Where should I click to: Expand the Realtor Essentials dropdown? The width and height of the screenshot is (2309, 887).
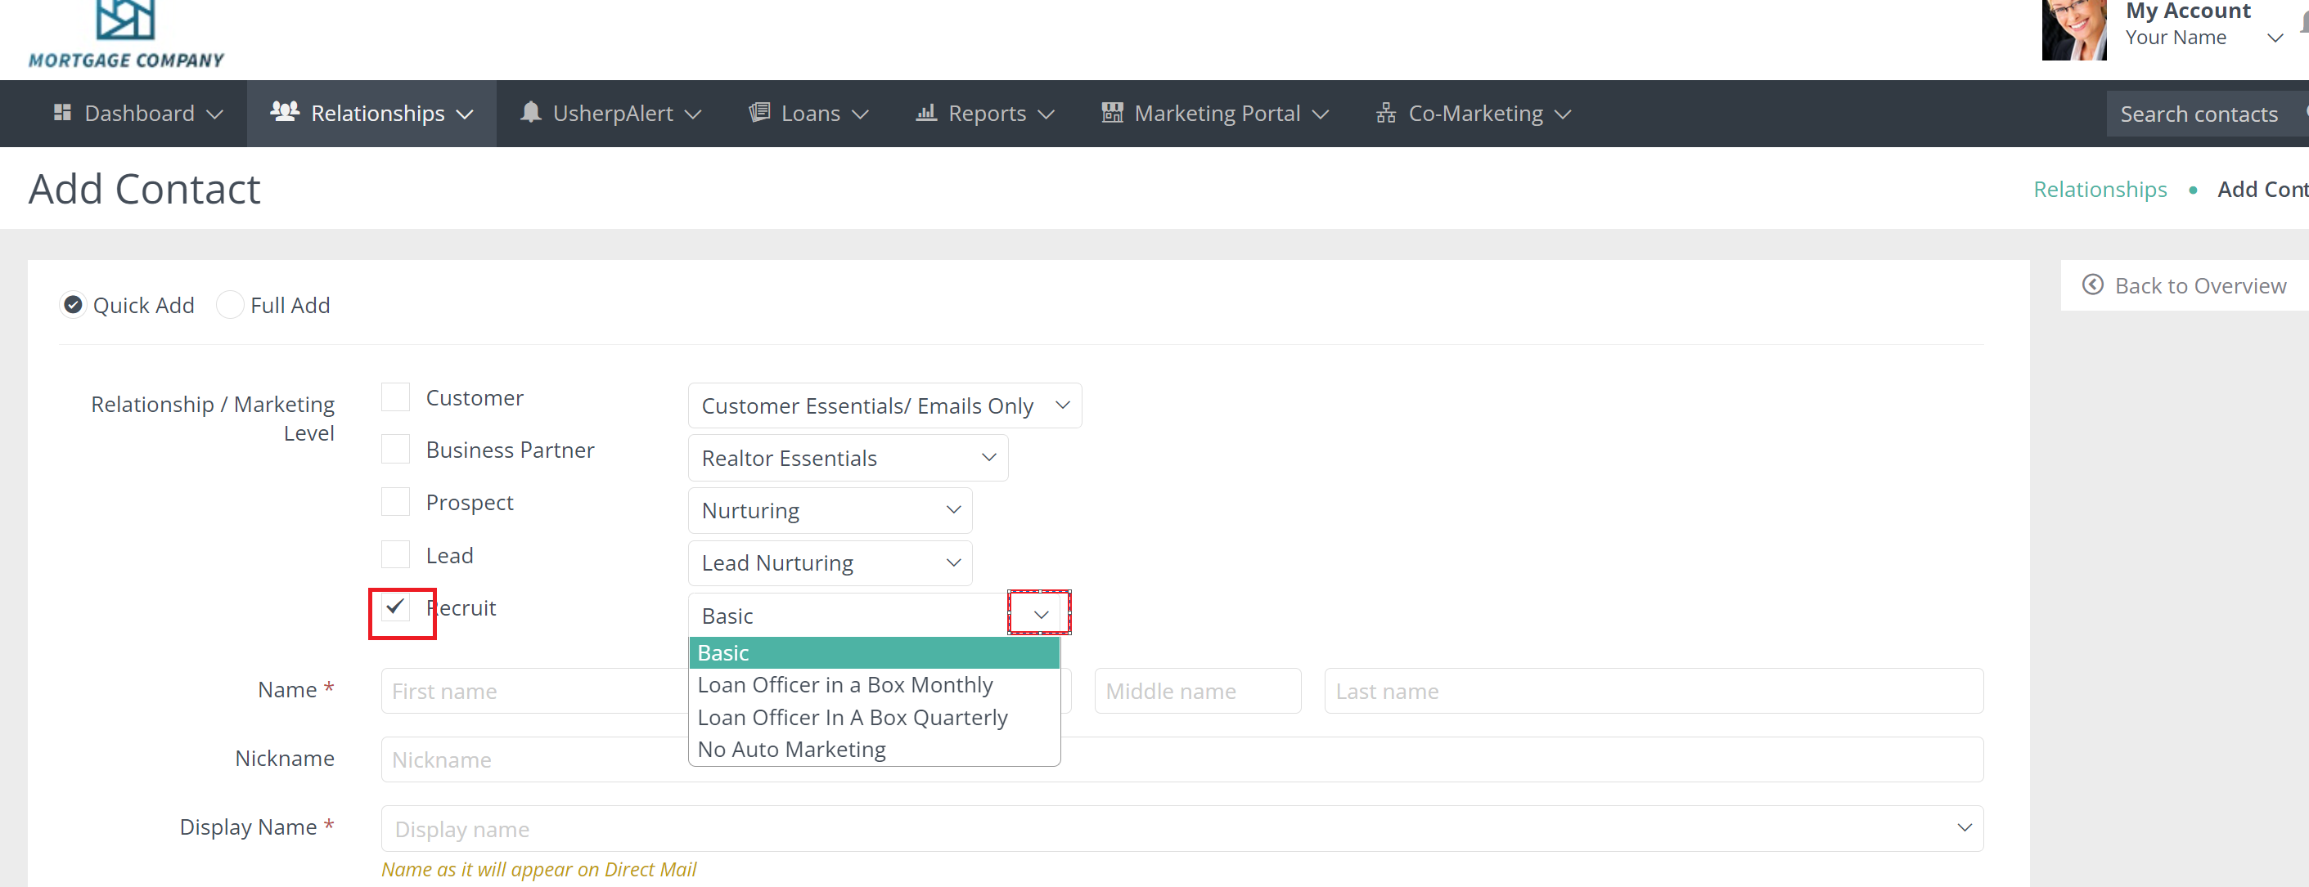(x=847, y=458)
